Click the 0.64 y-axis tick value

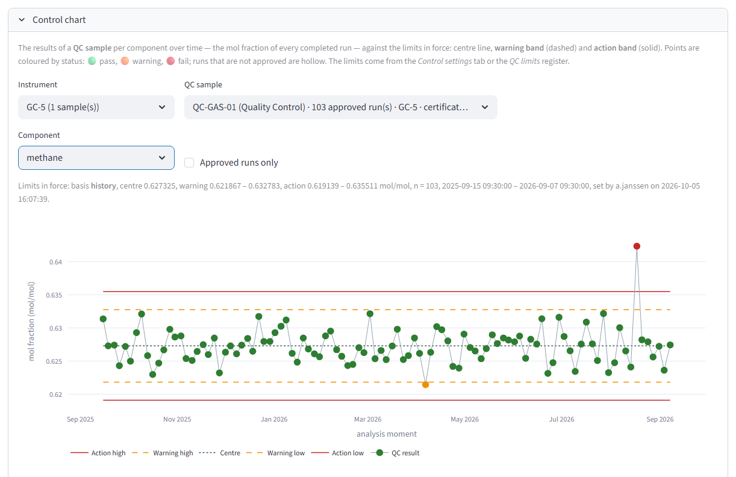pos(55,262)
